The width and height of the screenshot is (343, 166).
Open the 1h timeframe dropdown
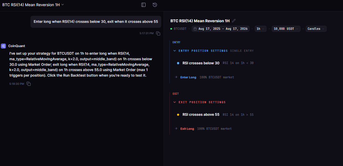coord(261,29)
